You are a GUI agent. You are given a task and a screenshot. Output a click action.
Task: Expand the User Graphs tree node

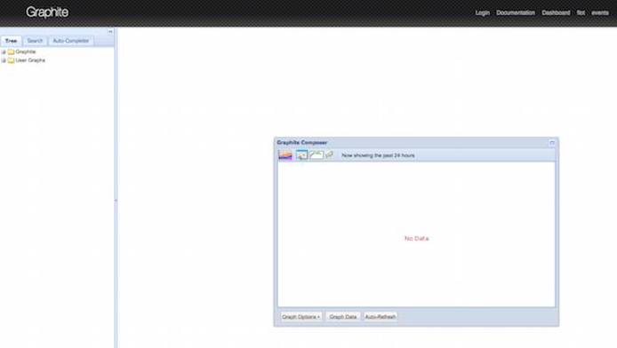4,60
